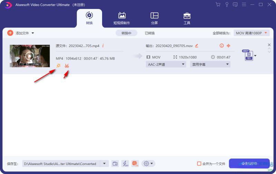Screen dimensions: 276x174
Task: Click the output duration 00:01:47 with clock
Action: pos(221,57)
